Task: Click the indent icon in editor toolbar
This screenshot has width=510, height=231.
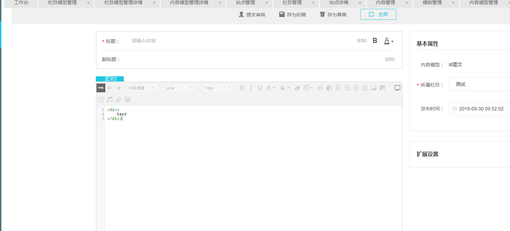Action: [x=320, y=88]
